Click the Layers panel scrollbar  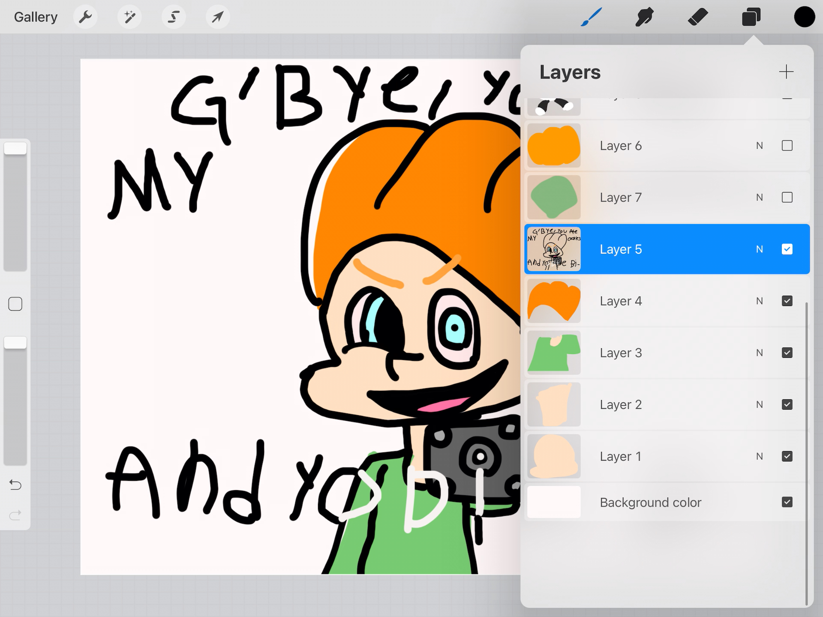click(x=807, y=454)
